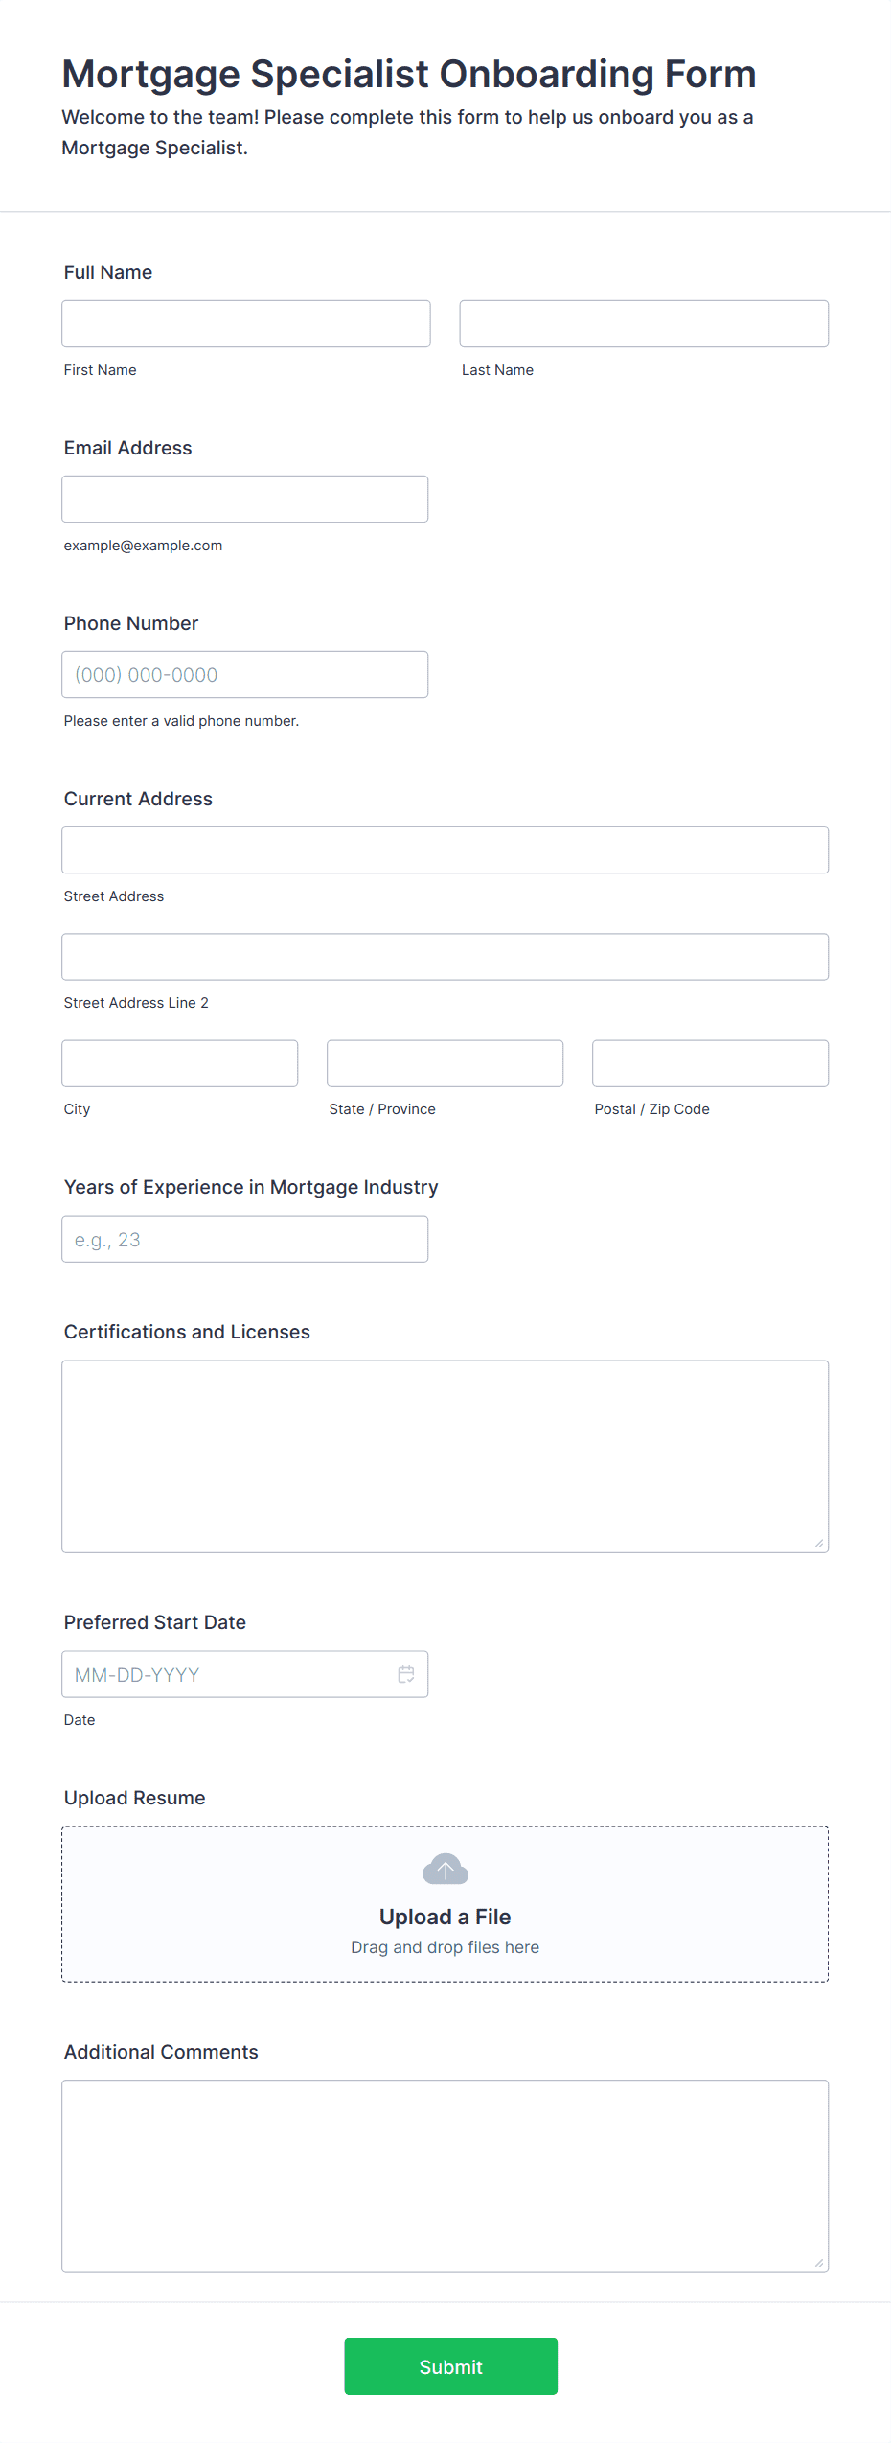Focus the Street Address Line 2 field
The width and height of the screenshot is (891, 2443).
coord(445,957)
